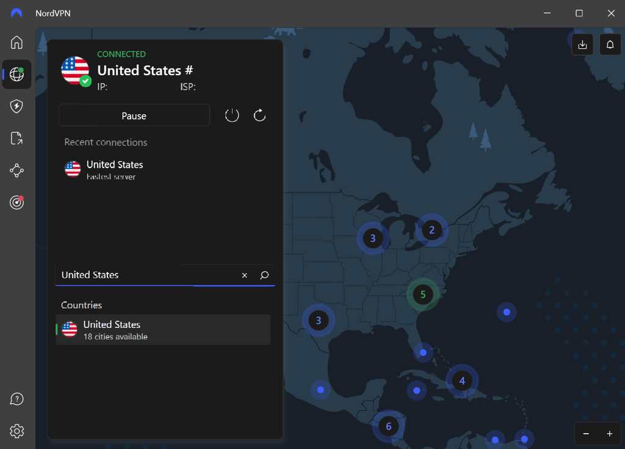Click the server dot in the Atlantic near Bermuda
625x449 pixels.
point(507,312)
